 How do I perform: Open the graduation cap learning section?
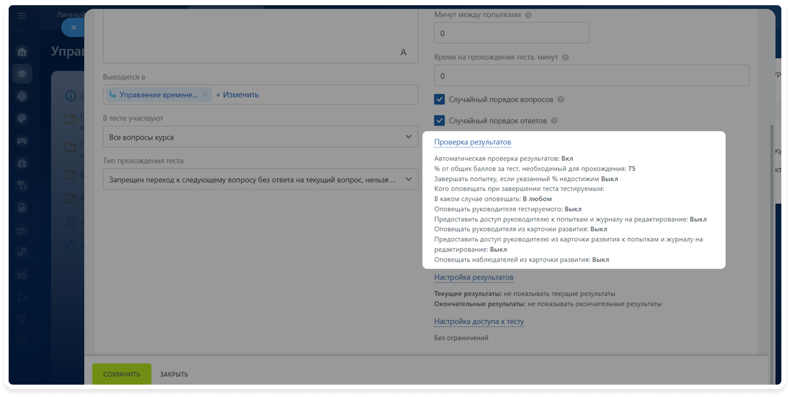[22, 74]
